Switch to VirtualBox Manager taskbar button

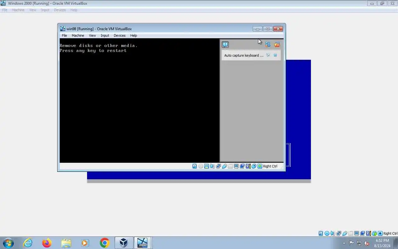tap(124, 243)
